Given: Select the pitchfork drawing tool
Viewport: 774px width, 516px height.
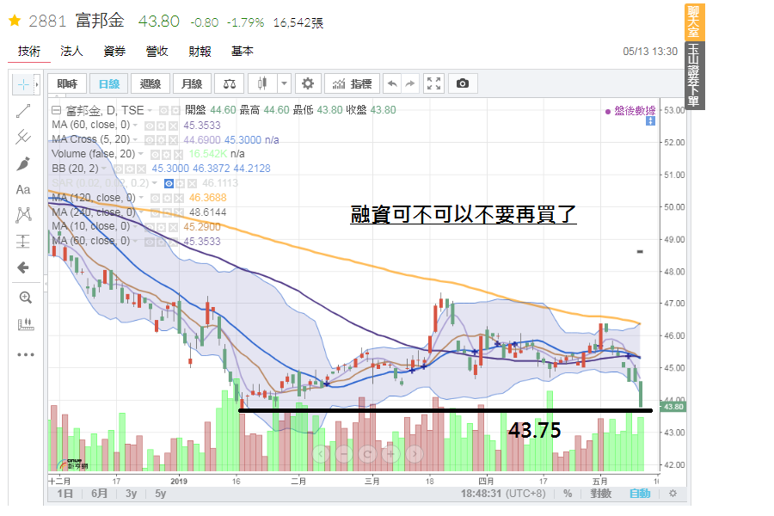Looking at the screenshot, I should pos(23,137).
